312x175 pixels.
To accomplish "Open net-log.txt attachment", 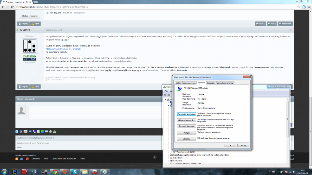I will click(55, 12).
